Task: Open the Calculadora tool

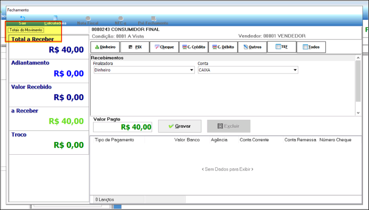Action: pos(55,20)
